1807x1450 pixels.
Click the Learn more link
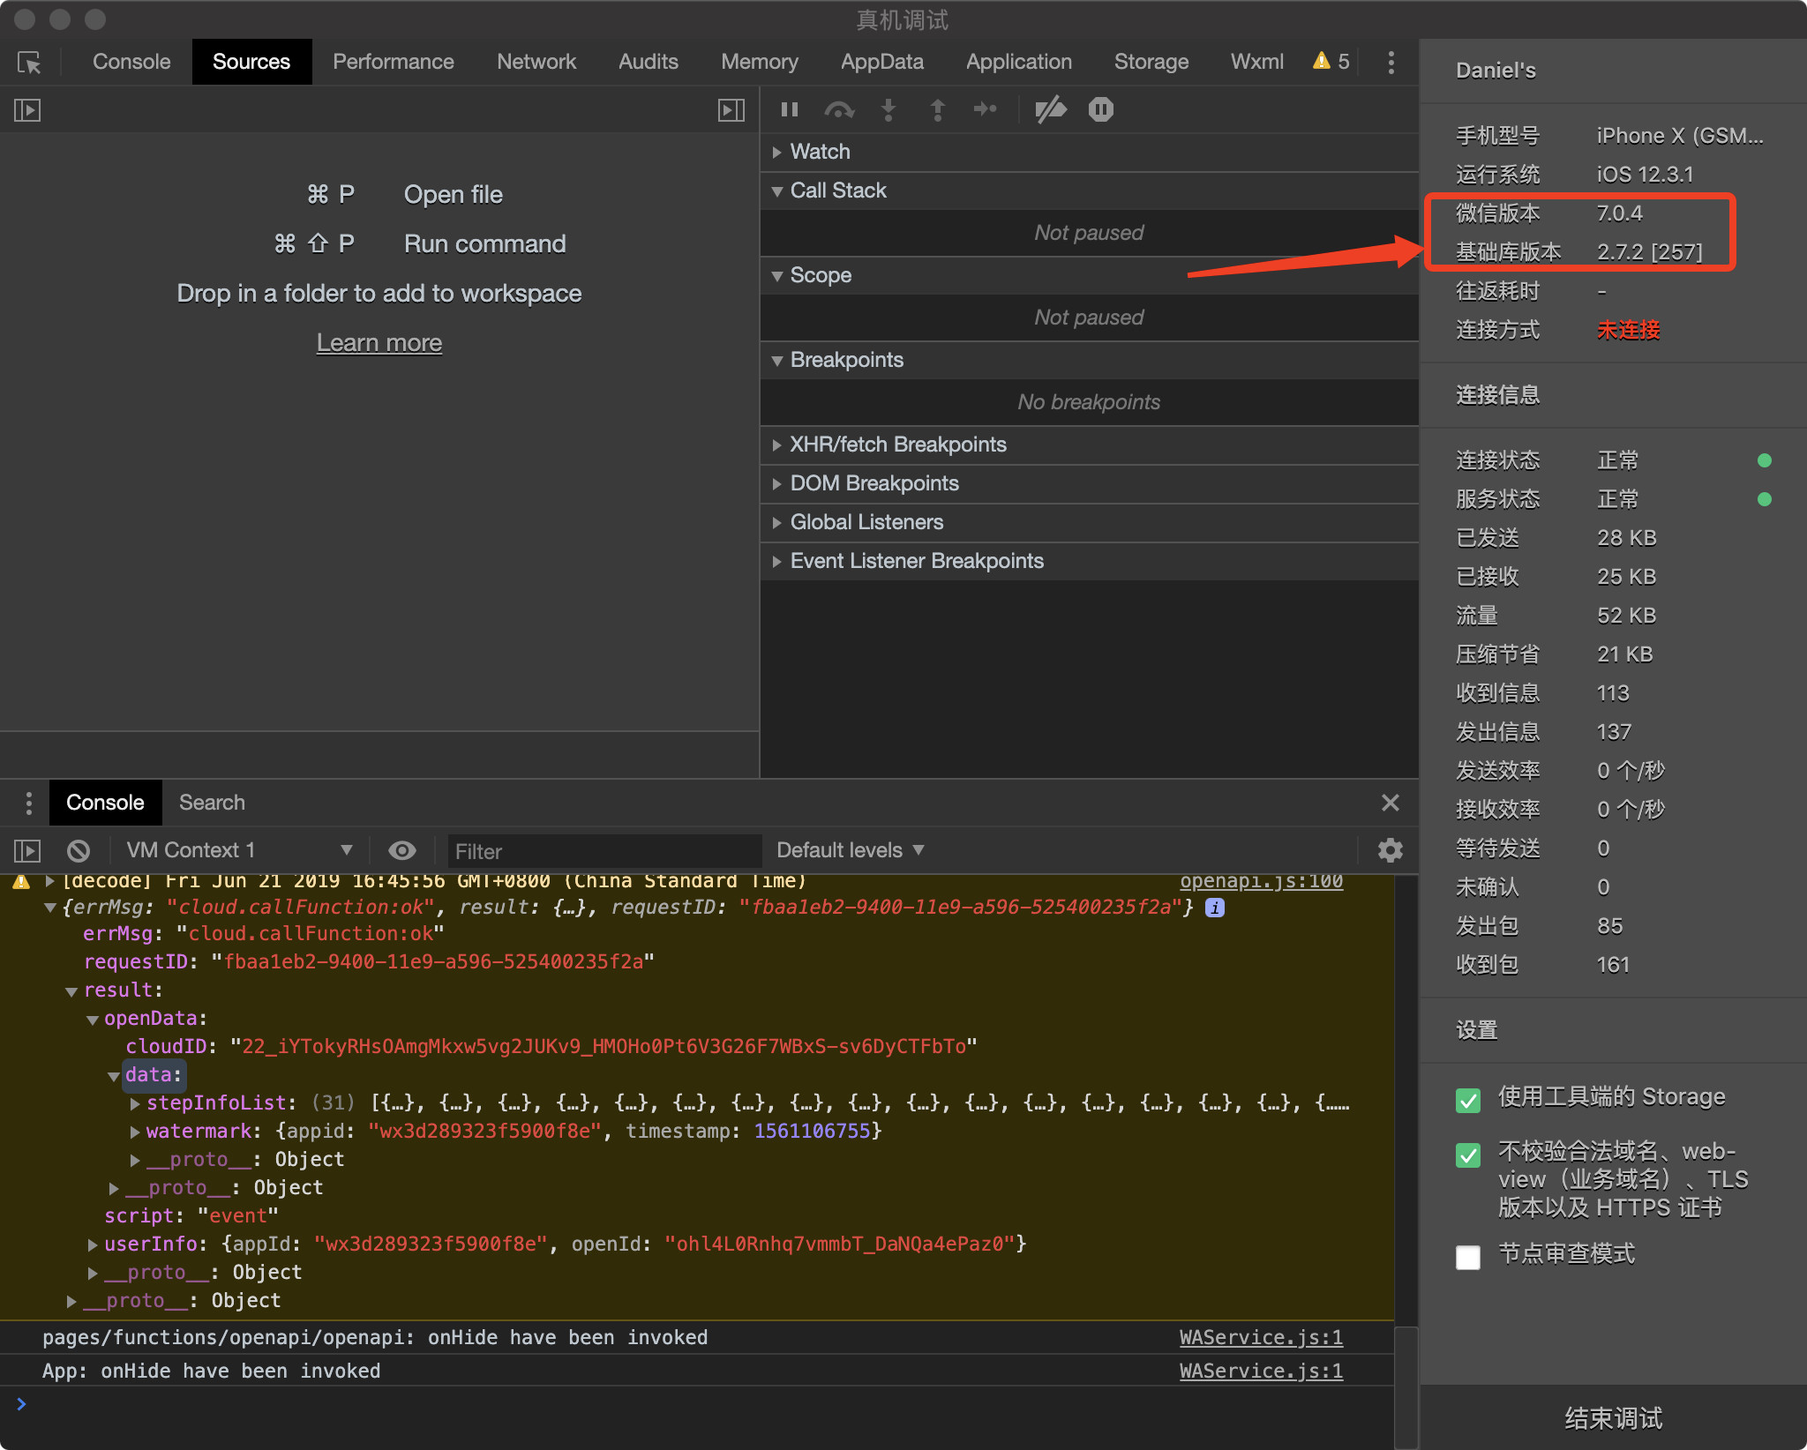[379, 343]
